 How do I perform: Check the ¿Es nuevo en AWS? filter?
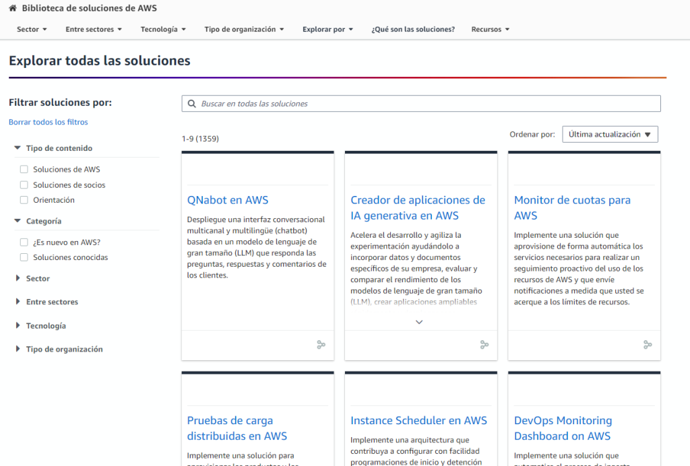pyautogui.click(x=24, y=242)
